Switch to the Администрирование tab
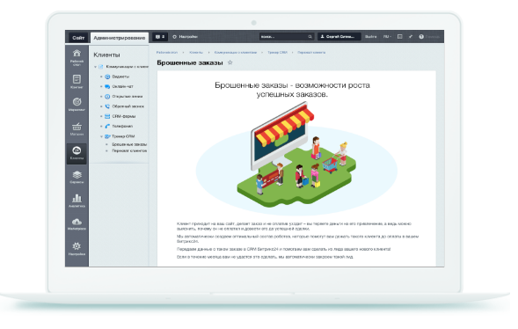 (120, 39)
